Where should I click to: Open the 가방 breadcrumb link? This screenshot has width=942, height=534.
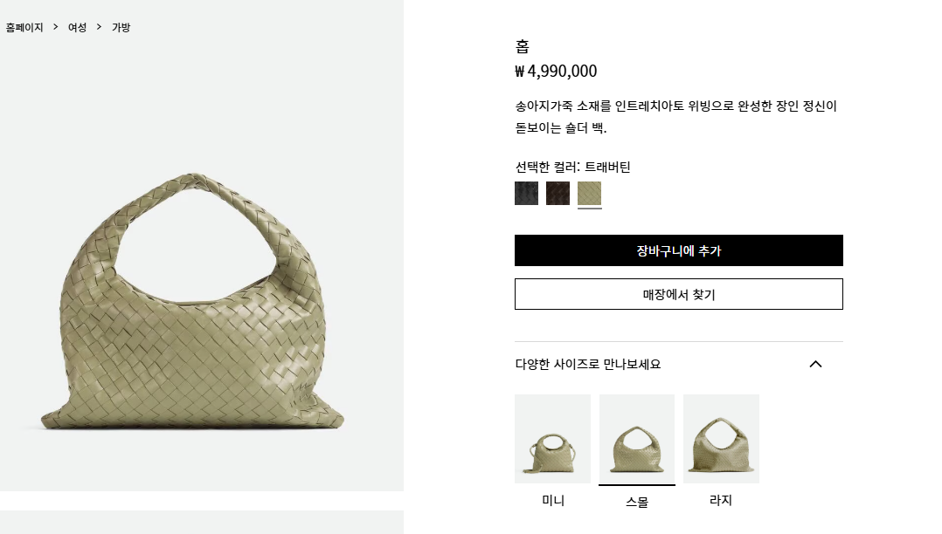click(x=121, y=28)
